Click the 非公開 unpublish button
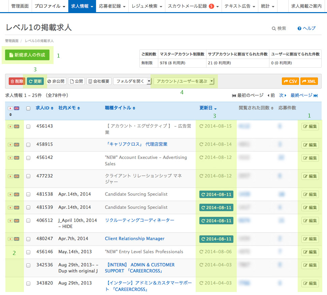The width and height of the screenshot is (327, 295). 56,81
